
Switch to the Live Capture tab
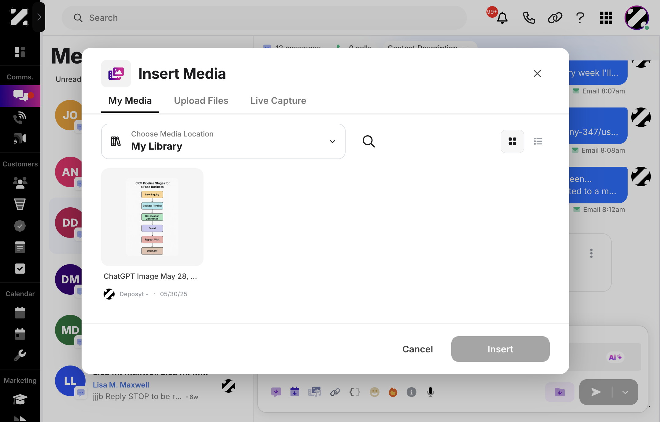[x=278, y=101]
